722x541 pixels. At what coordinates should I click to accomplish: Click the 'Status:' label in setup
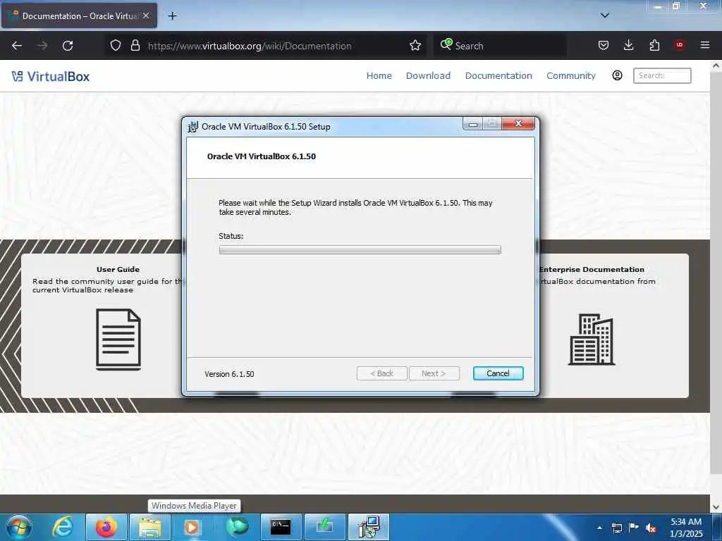point(231,236)
